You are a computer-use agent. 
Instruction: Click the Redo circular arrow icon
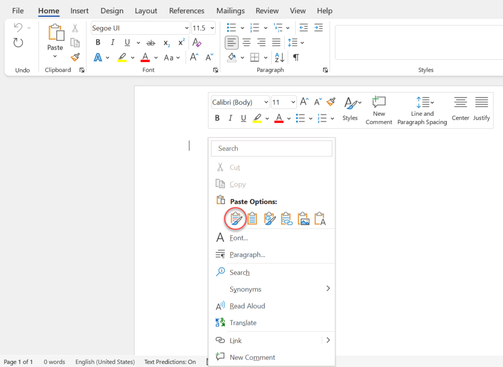18,42
